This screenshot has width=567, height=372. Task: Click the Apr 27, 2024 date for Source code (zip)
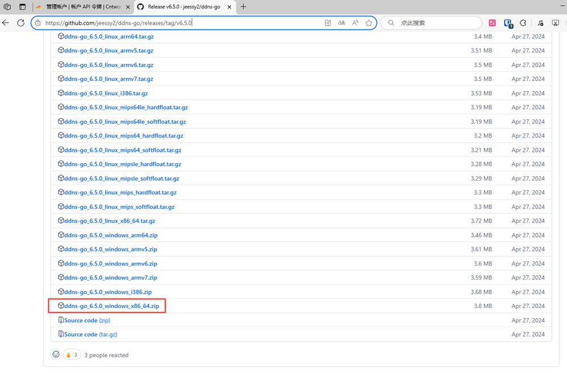point(528,320)
